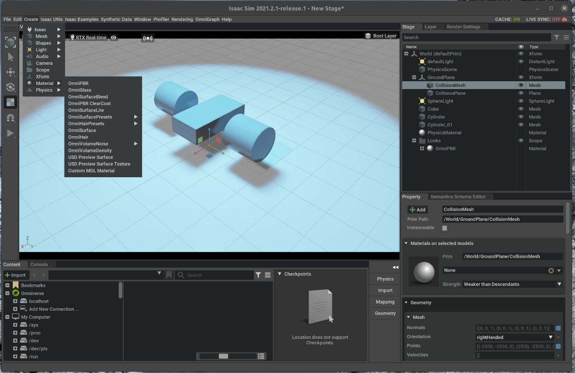Toggle visibility of Cube prim
This screenshot has width=575, height=373.
click(x=521, y=109)
